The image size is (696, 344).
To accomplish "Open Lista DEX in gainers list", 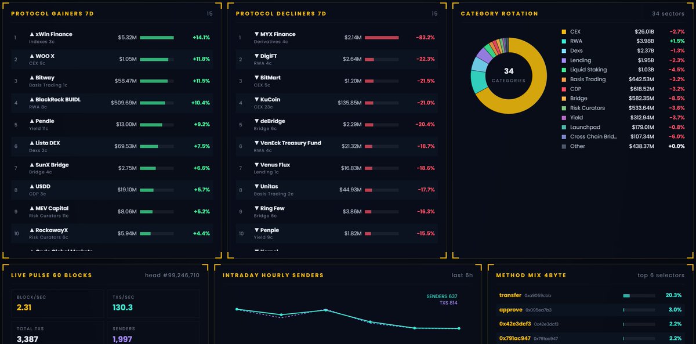I will (48, 143).
